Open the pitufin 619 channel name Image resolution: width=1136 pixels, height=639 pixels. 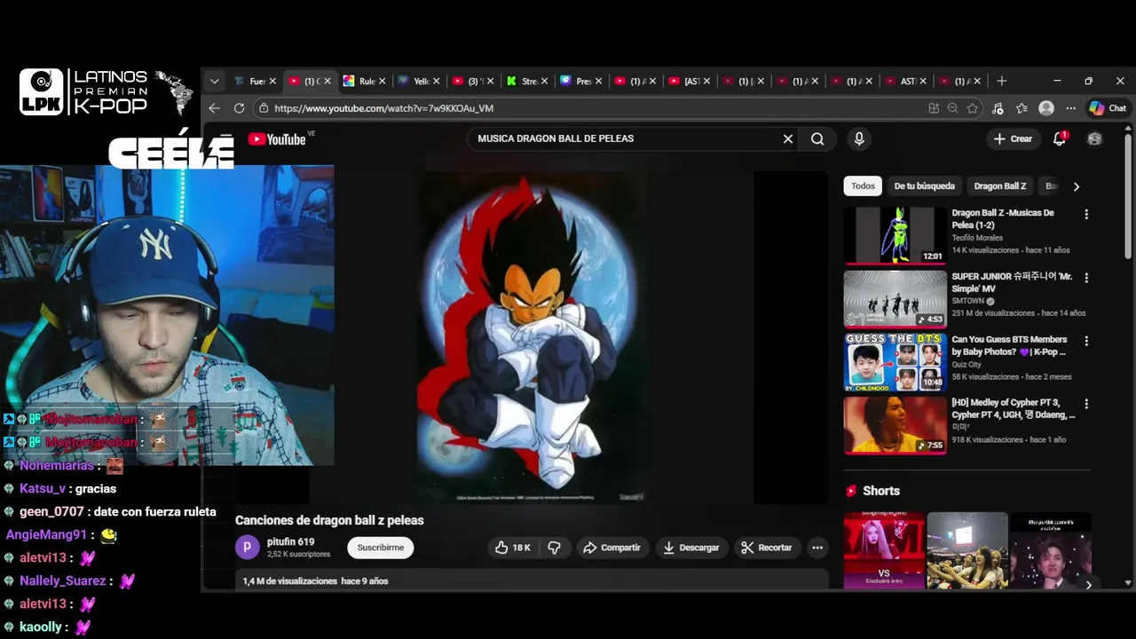[x=290, y=541]
